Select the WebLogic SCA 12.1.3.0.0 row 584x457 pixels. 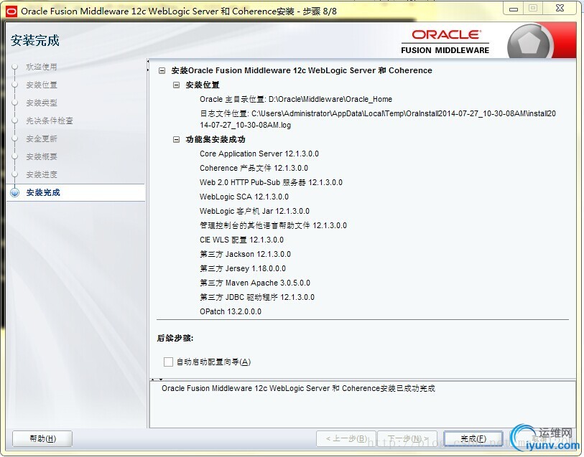244,197
